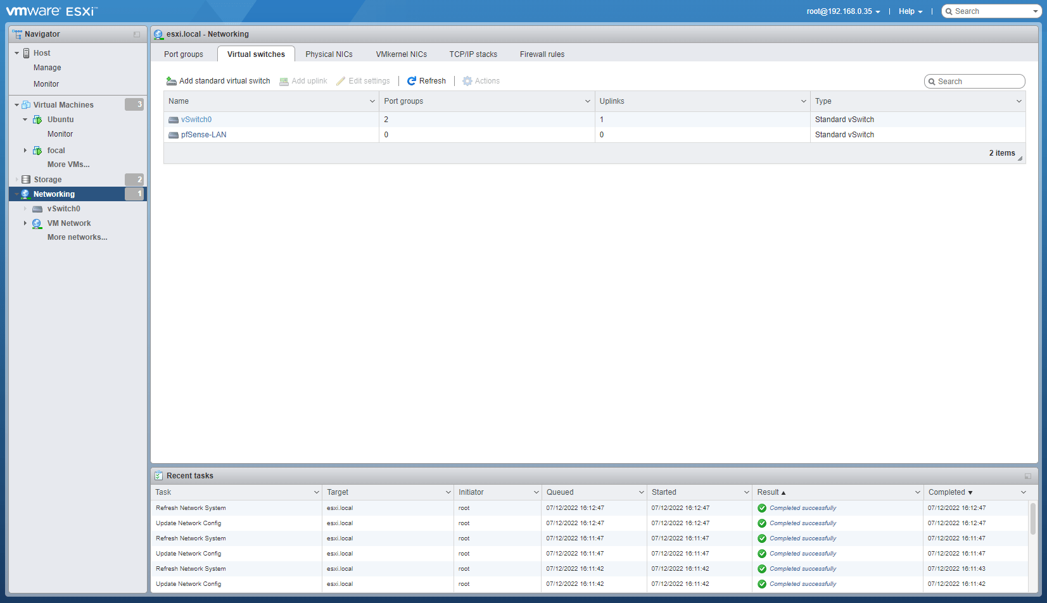Click the Edit settings pencil icon
1047x603 pixels.
pyautogui.click(x=341, y=81)
